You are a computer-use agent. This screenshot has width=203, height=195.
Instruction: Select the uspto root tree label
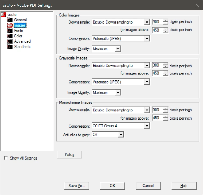[12, 15]
